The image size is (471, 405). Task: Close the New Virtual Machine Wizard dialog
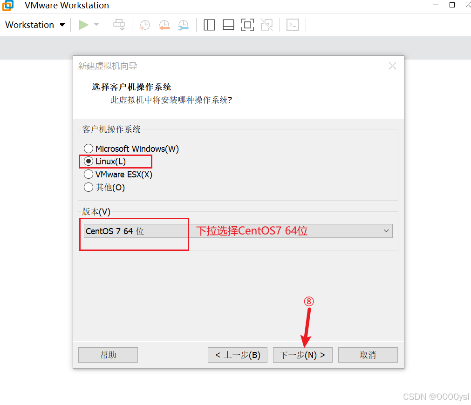pyautogui.click(x=392, y=66)
